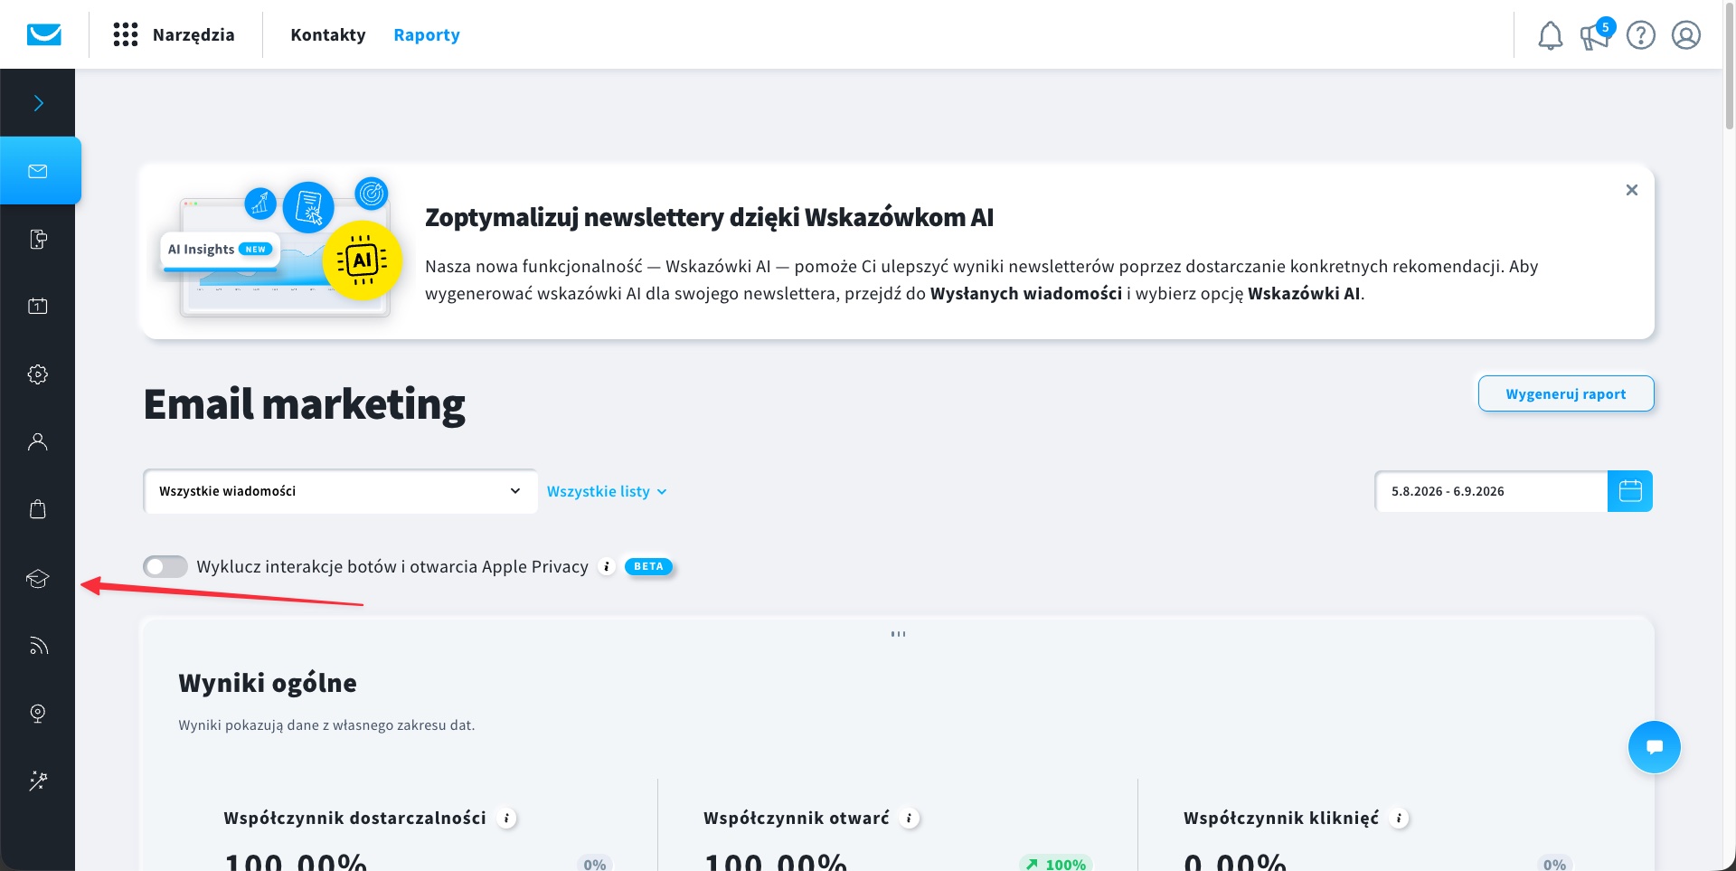Open the chat support bubble
This screenshot has height=871, width=1736.
[x=1655, y=747]
